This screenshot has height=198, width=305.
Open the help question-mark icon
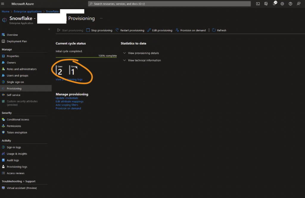pyautogui.click(x=290, y=4)
